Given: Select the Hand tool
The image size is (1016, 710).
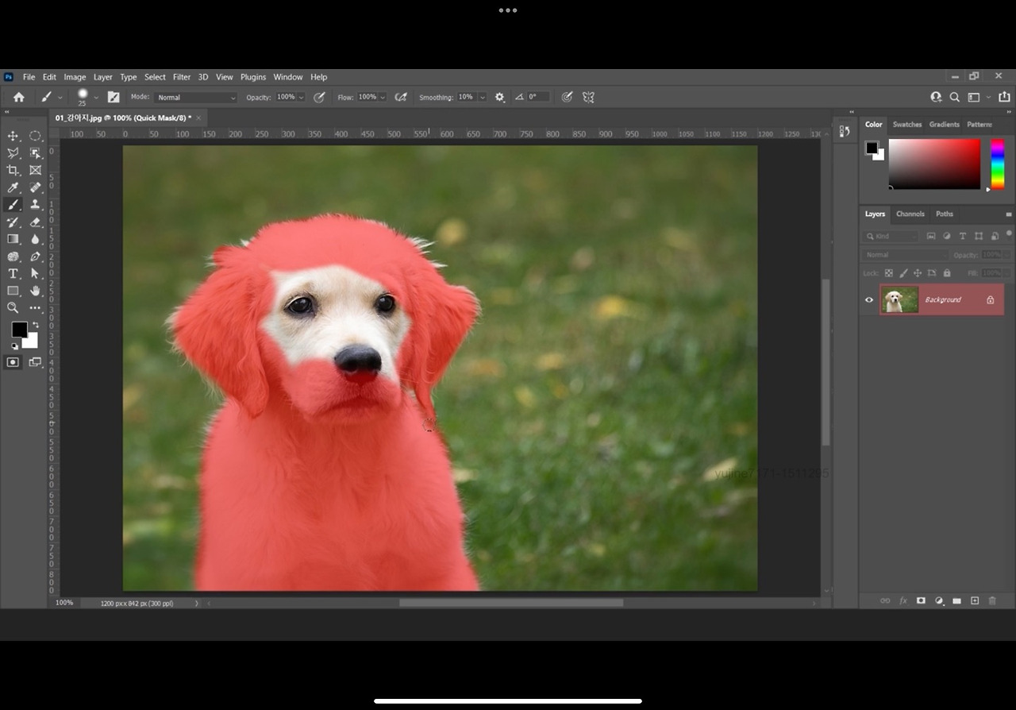Looking at the screenshot, I should 35,291.
